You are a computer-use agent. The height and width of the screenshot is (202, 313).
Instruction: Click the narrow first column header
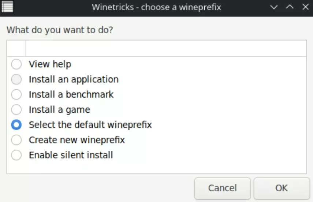click(16, 48)
